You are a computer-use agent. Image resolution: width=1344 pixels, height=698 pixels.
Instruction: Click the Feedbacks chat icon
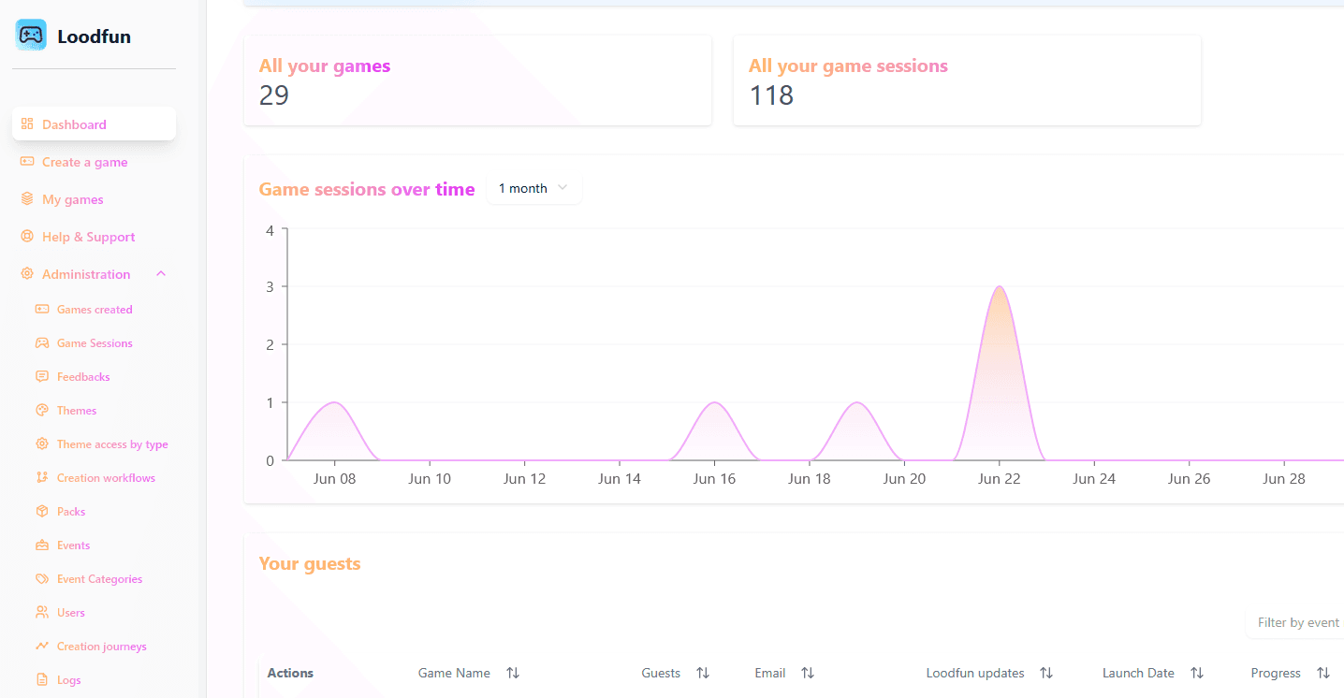(42, 377)
